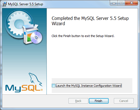Screen dimensions: 140x110
Task: Click the disabled maximize window button
Action: 121,3
